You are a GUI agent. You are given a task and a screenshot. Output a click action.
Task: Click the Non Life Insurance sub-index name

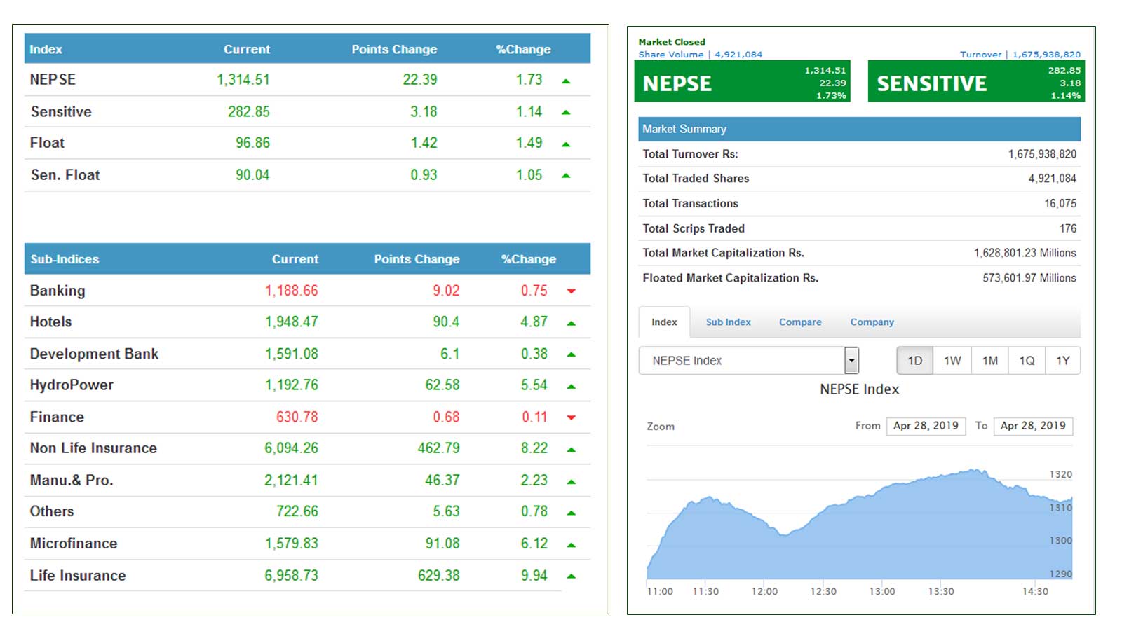click(x=93, y=448)
